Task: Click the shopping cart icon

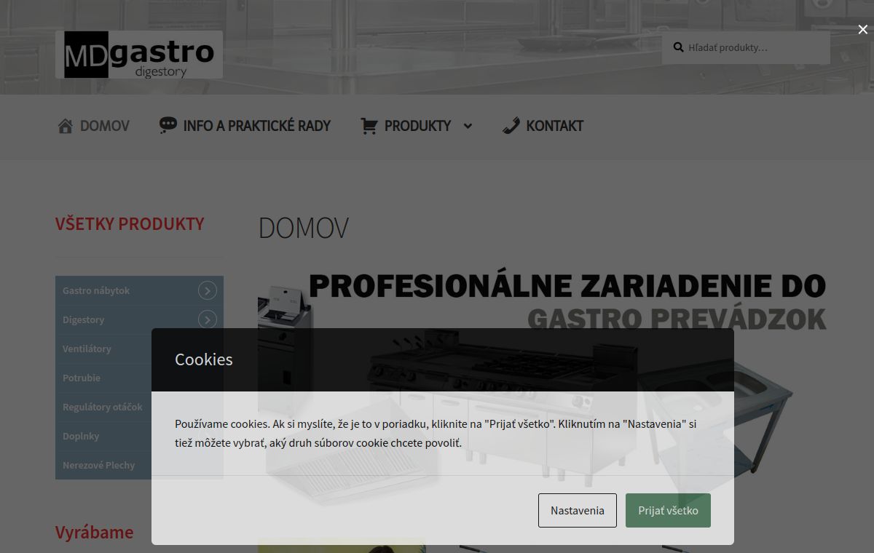Action: coord(369,126)
